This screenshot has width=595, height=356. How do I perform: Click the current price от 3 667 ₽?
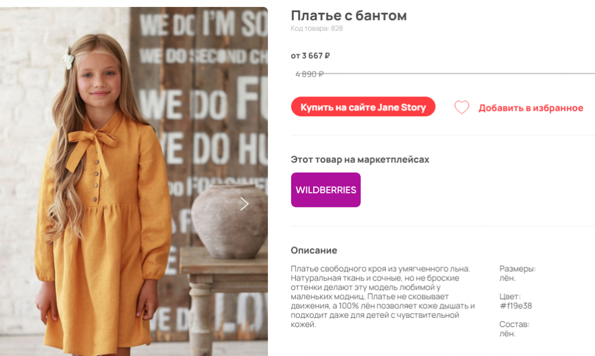click(x=310, y=56)
